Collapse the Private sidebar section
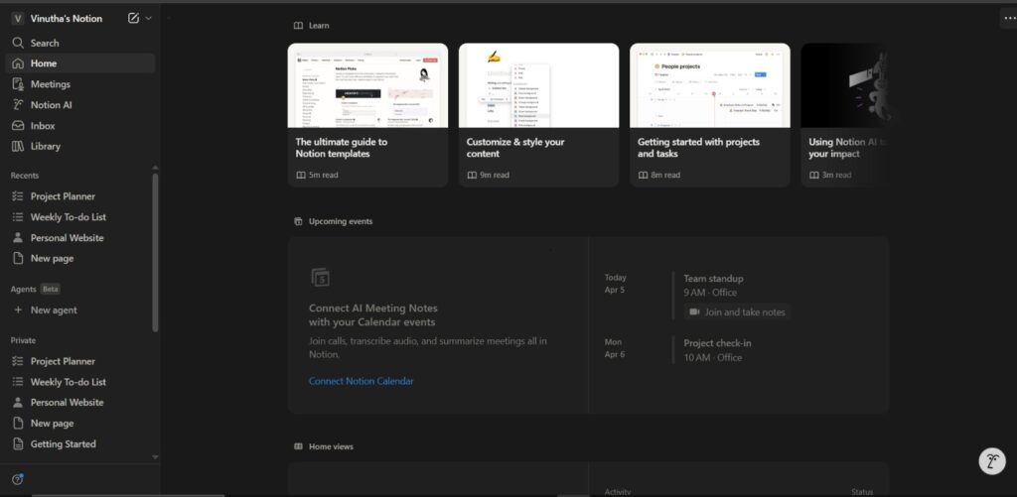The width and height of the screenshot is (1017, 497). pos(23,339)
